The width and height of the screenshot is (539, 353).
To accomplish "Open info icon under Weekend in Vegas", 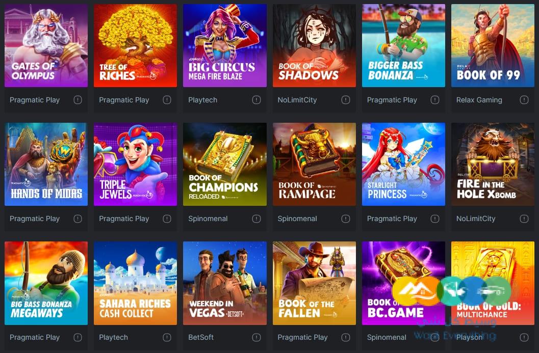I will (x=256, y=338).
